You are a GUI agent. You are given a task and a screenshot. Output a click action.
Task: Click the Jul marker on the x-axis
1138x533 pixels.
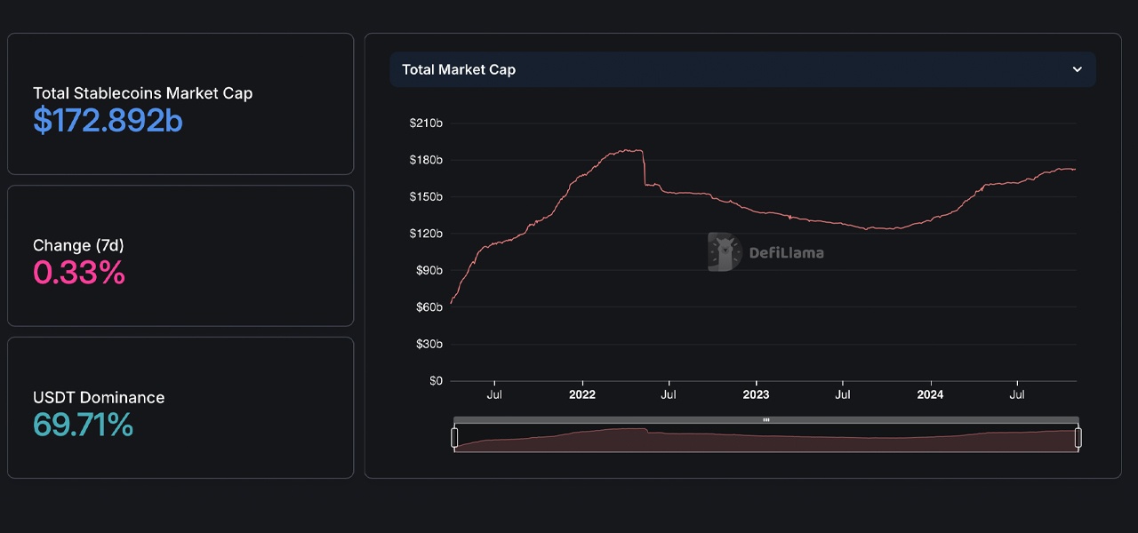pyautogui.click(x=494, y=394)
